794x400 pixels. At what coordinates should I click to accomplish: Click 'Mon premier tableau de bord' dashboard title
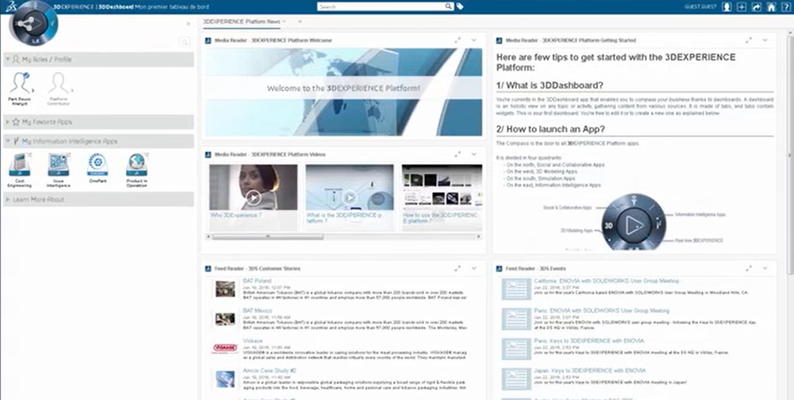[x=171, y=6]
